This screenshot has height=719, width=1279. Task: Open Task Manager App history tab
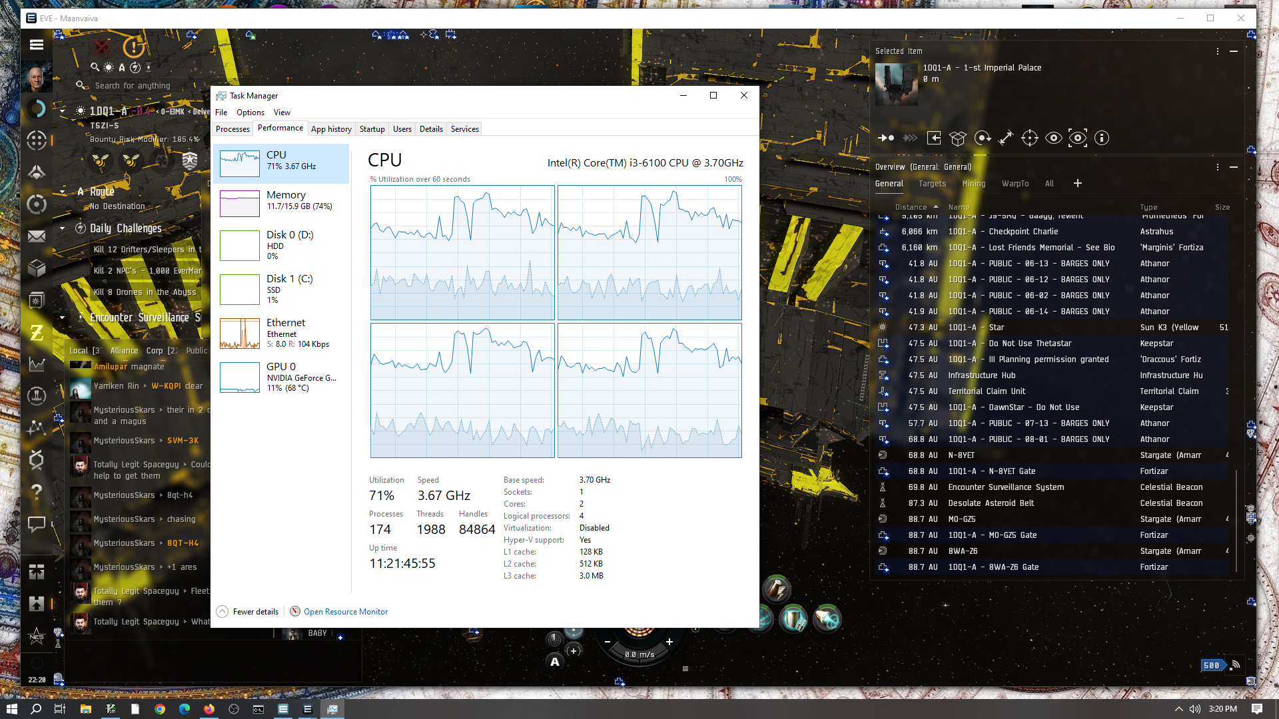[x=331, y=129]
